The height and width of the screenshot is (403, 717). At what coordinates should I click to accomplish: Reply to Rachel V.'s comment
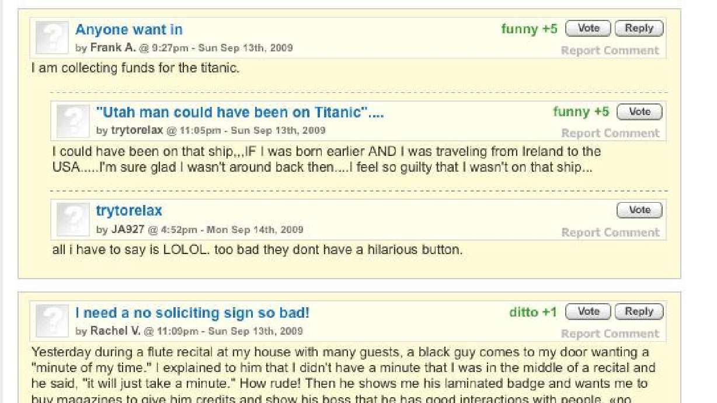[639, 312]
